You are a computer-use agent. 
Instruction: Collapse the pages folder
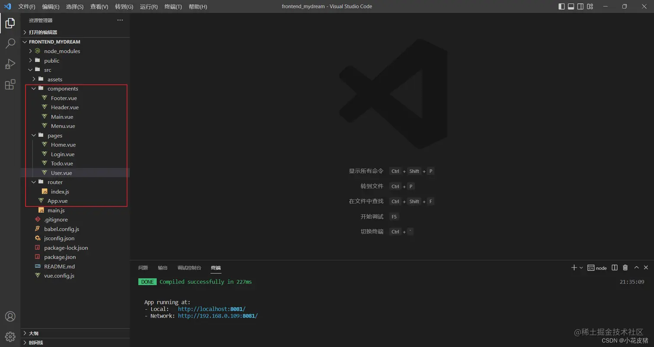click(x=75, y=135)
